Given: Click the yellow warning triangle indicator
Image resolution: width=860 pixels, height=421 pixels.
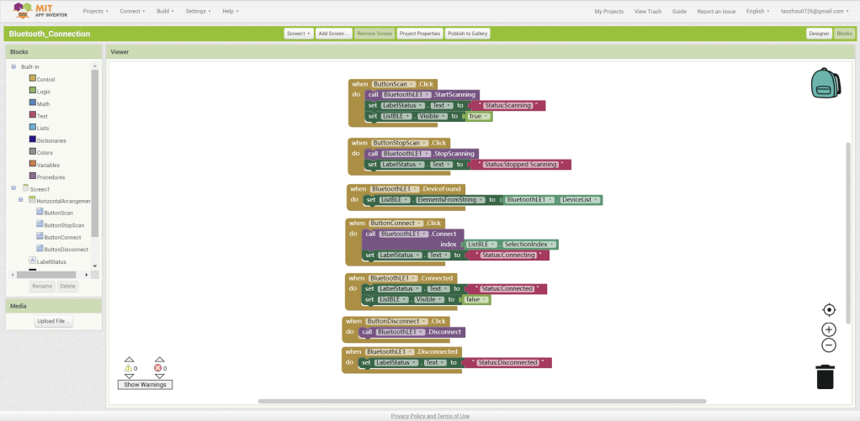Looking at the screenshot, I should click(x=129, y=368).
